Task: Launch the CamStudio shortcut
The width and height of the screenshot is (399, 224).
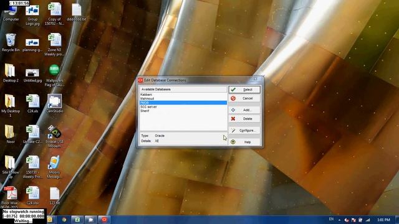Action: 54,104
